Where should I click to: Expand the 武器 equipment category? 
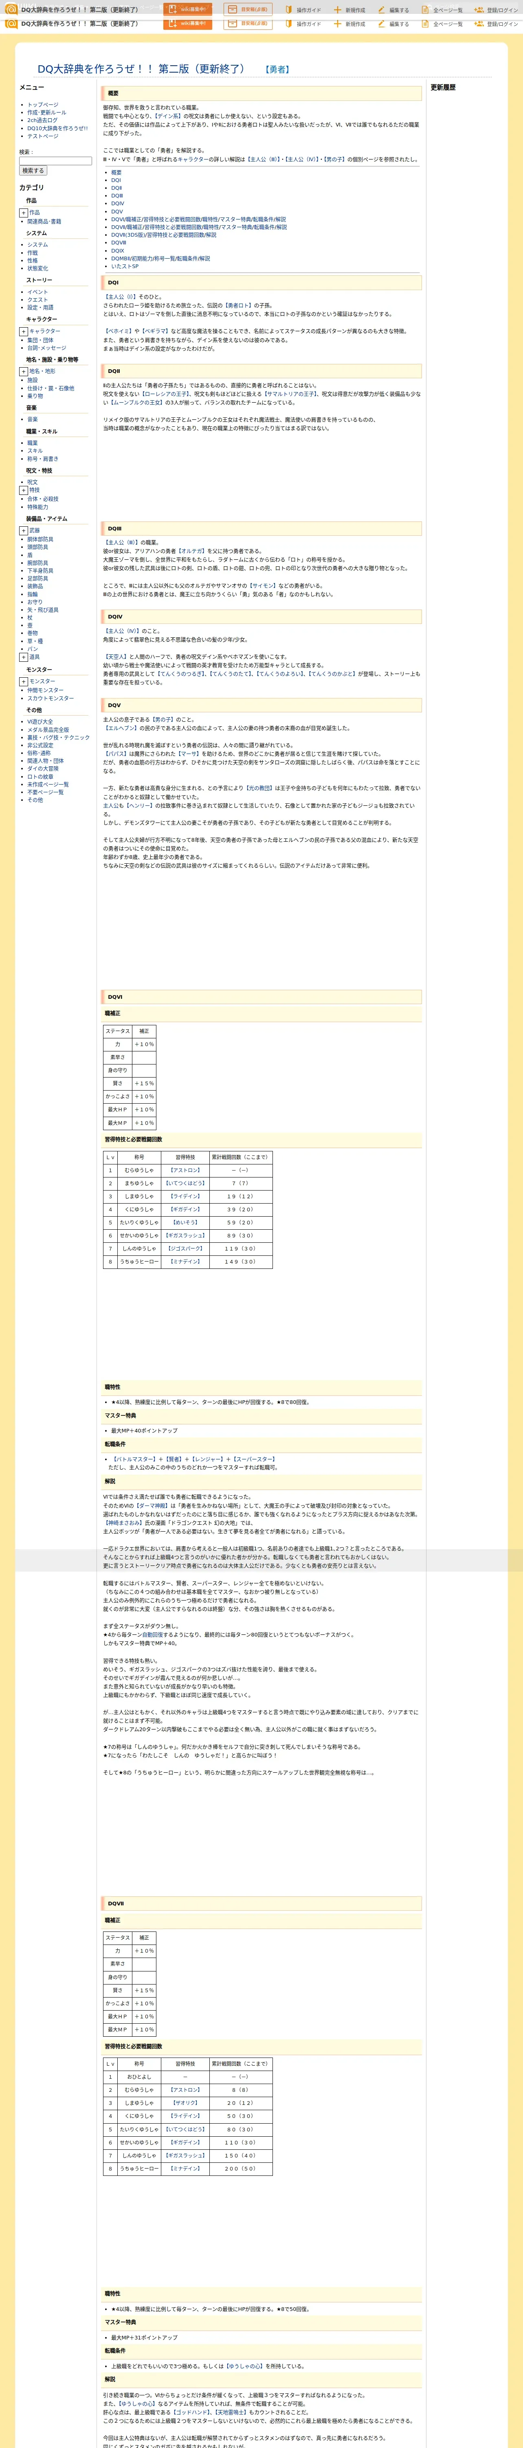click(24, 530)
